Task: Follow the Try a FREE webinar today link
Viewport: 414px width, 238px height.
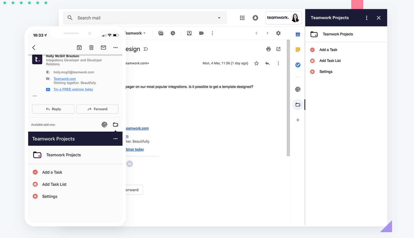Action: (73, 89)
